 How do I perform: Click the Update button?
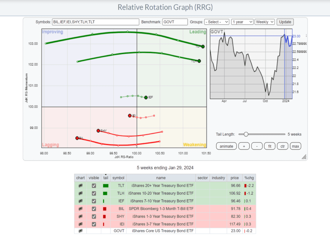pyautogui.click(x=285, y=22)
